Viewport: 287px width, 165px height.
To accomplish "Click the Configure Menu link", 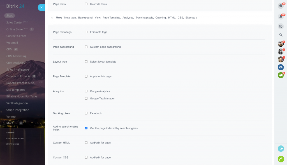I will point(15,138).
